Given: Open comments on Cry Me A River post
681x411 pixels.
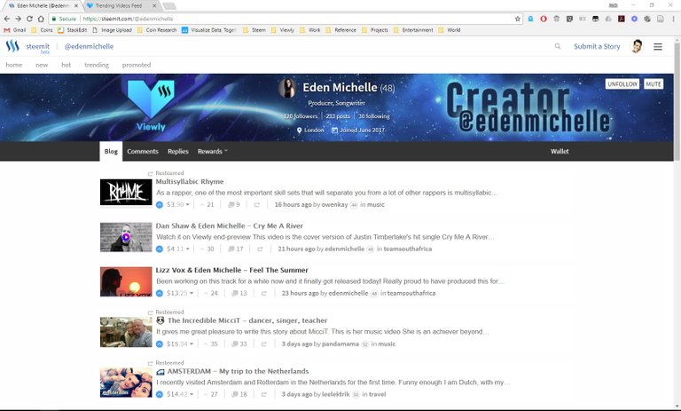Looking at the screenshot, I should point(236,249).
